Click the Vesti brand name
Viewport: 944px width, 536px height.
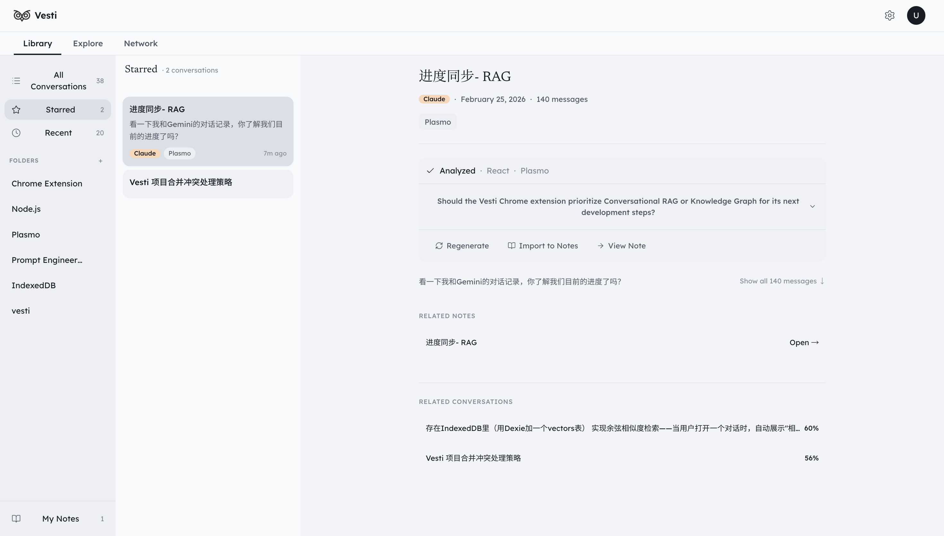46,15
